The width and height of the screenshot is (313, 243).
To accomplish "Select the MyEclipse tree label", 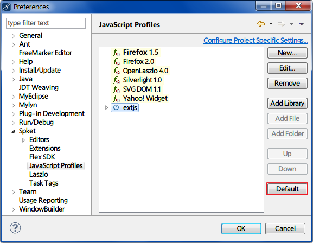I will (34, 96).
